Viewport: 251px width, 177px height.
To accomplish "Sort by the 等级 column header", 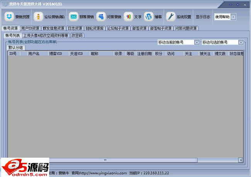I will pos(131,54).
